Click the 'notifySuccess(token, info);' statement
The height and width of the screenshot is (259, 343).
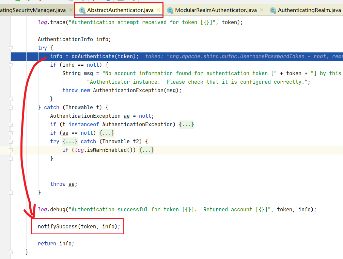pyautogui.click(x=79, y=226)
